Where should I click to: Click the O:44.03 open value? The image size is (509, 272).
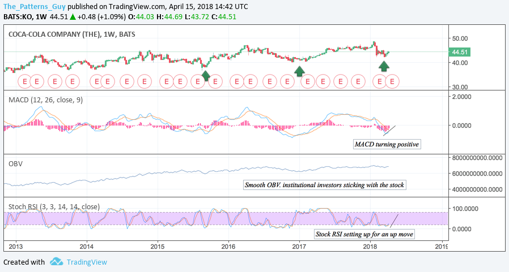pos(141,16)
